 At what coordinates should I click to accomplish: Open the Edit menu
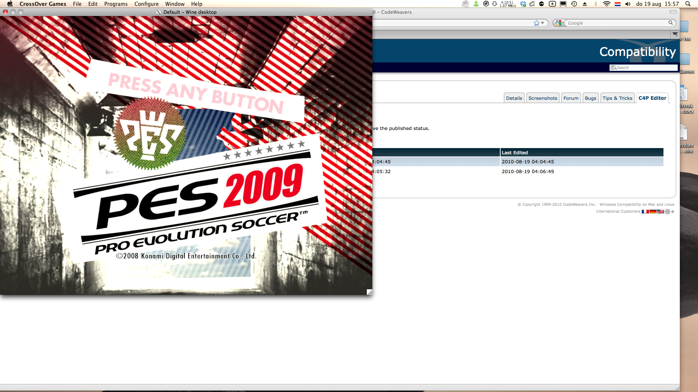coord(93,4)
